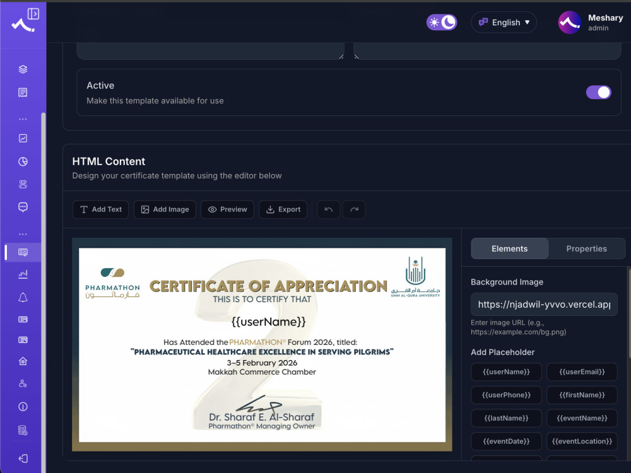Viewport: 631px width, 473px height.
Task: Click the 'Makkah Commerce Chamber' text on certificate
Action: tap(262, 372)
